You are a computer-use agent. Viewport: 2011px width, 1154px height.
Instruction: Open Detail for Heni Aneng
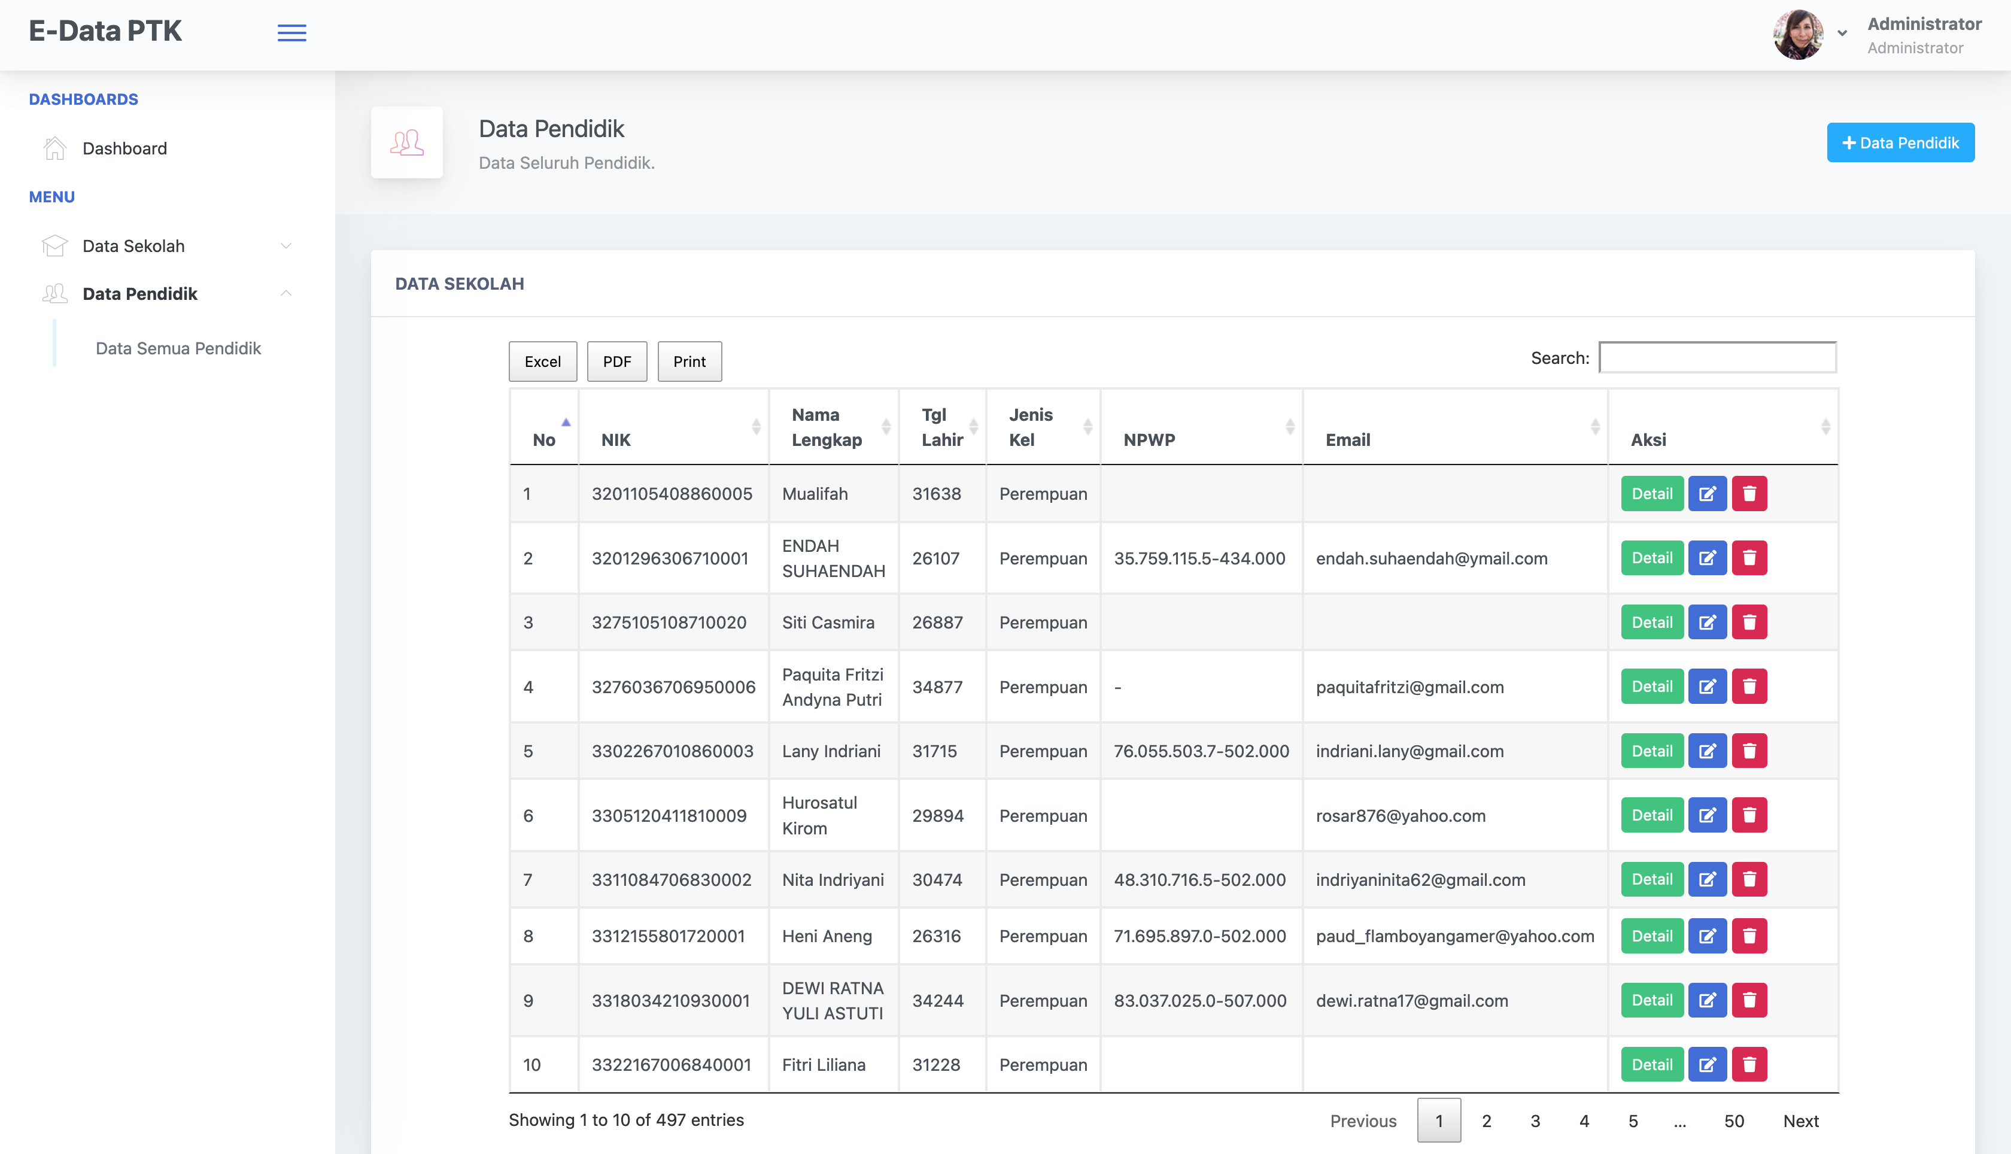[x=1652, y=936]
